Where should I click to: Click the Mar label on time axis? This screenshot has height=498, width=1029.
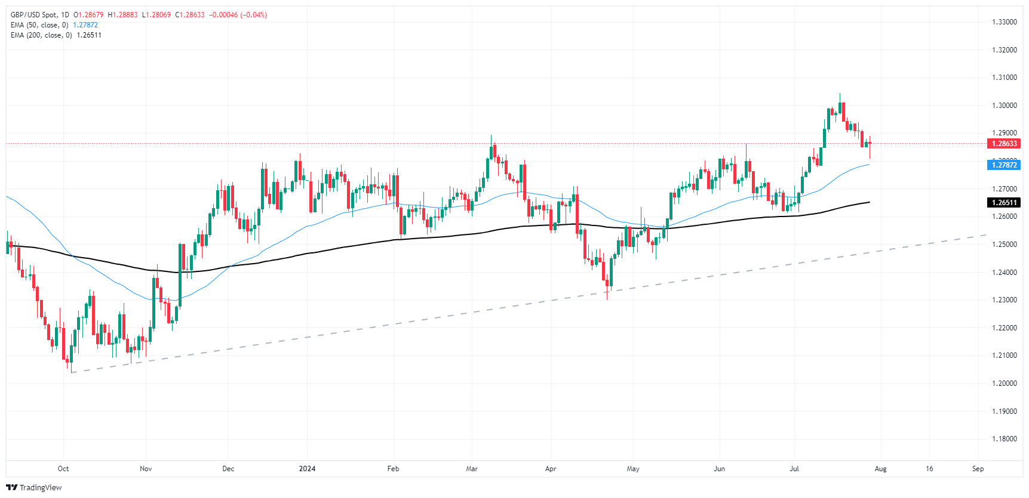[x=472, y=469]
